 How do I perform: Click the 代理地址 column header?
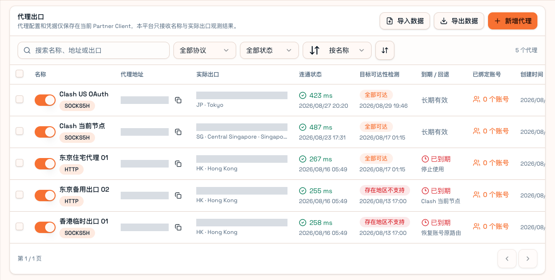[132, 75]
